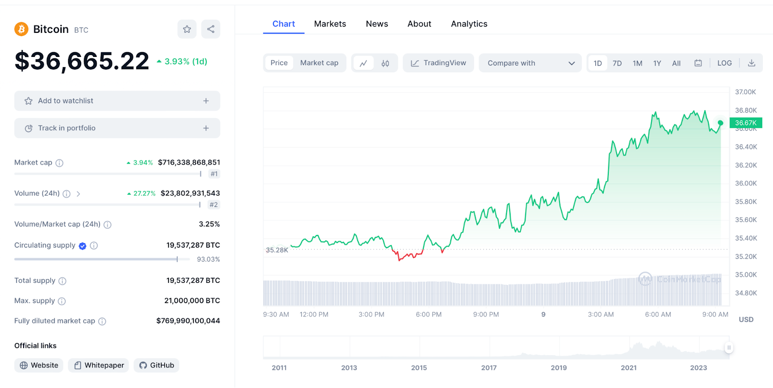Click the plus icon on Add to watchlist

(206, 101)
